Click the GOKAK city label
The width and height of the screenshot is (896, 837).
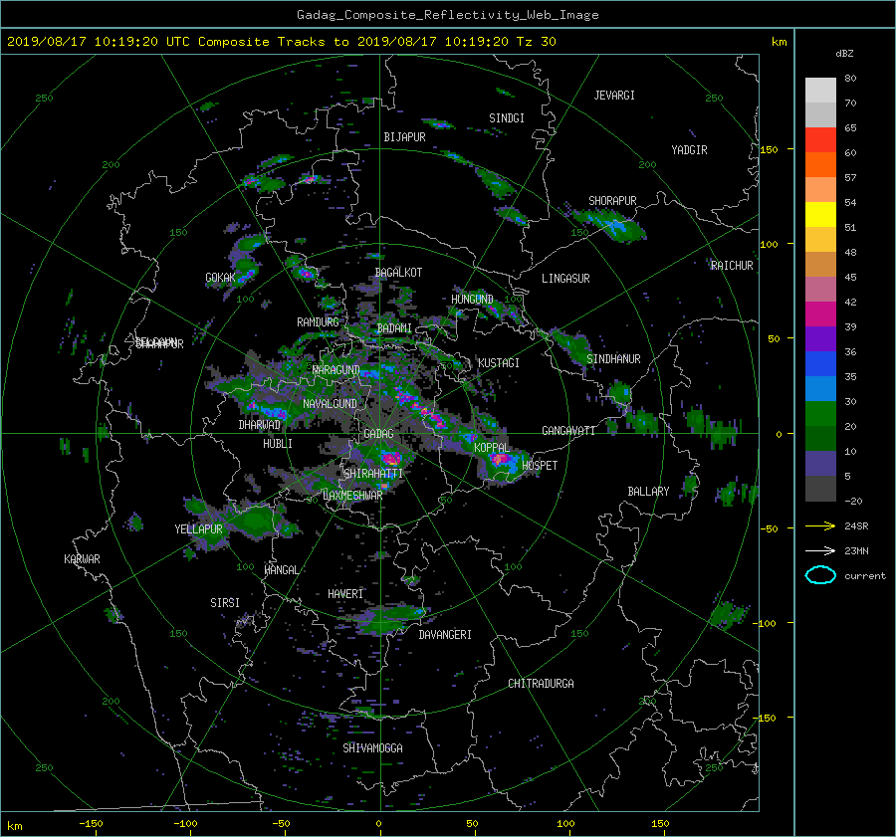point(220,278)
